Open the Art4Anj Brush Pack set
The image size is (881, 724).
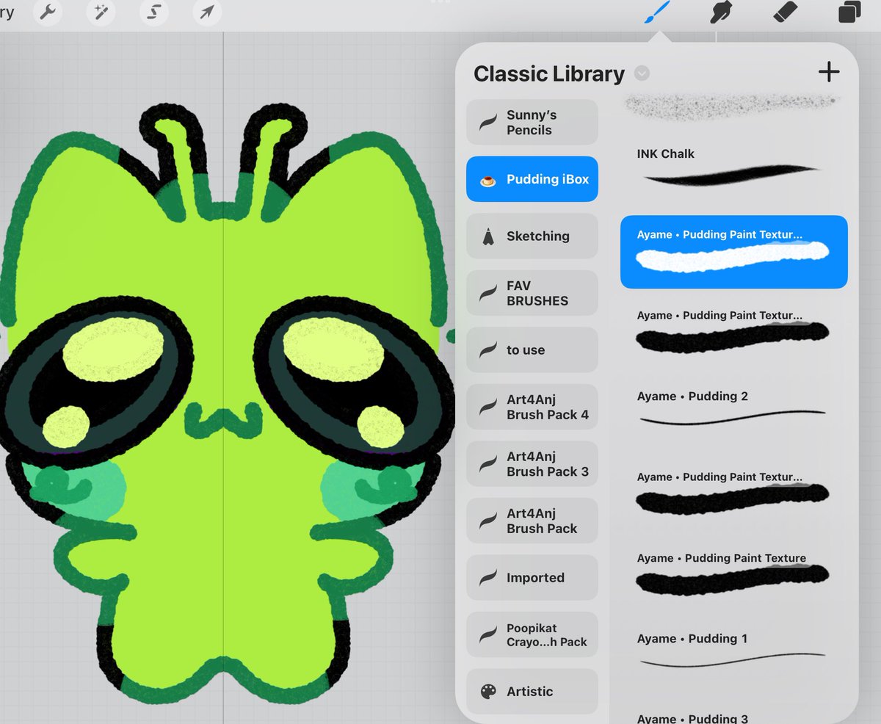click(532, 521)
